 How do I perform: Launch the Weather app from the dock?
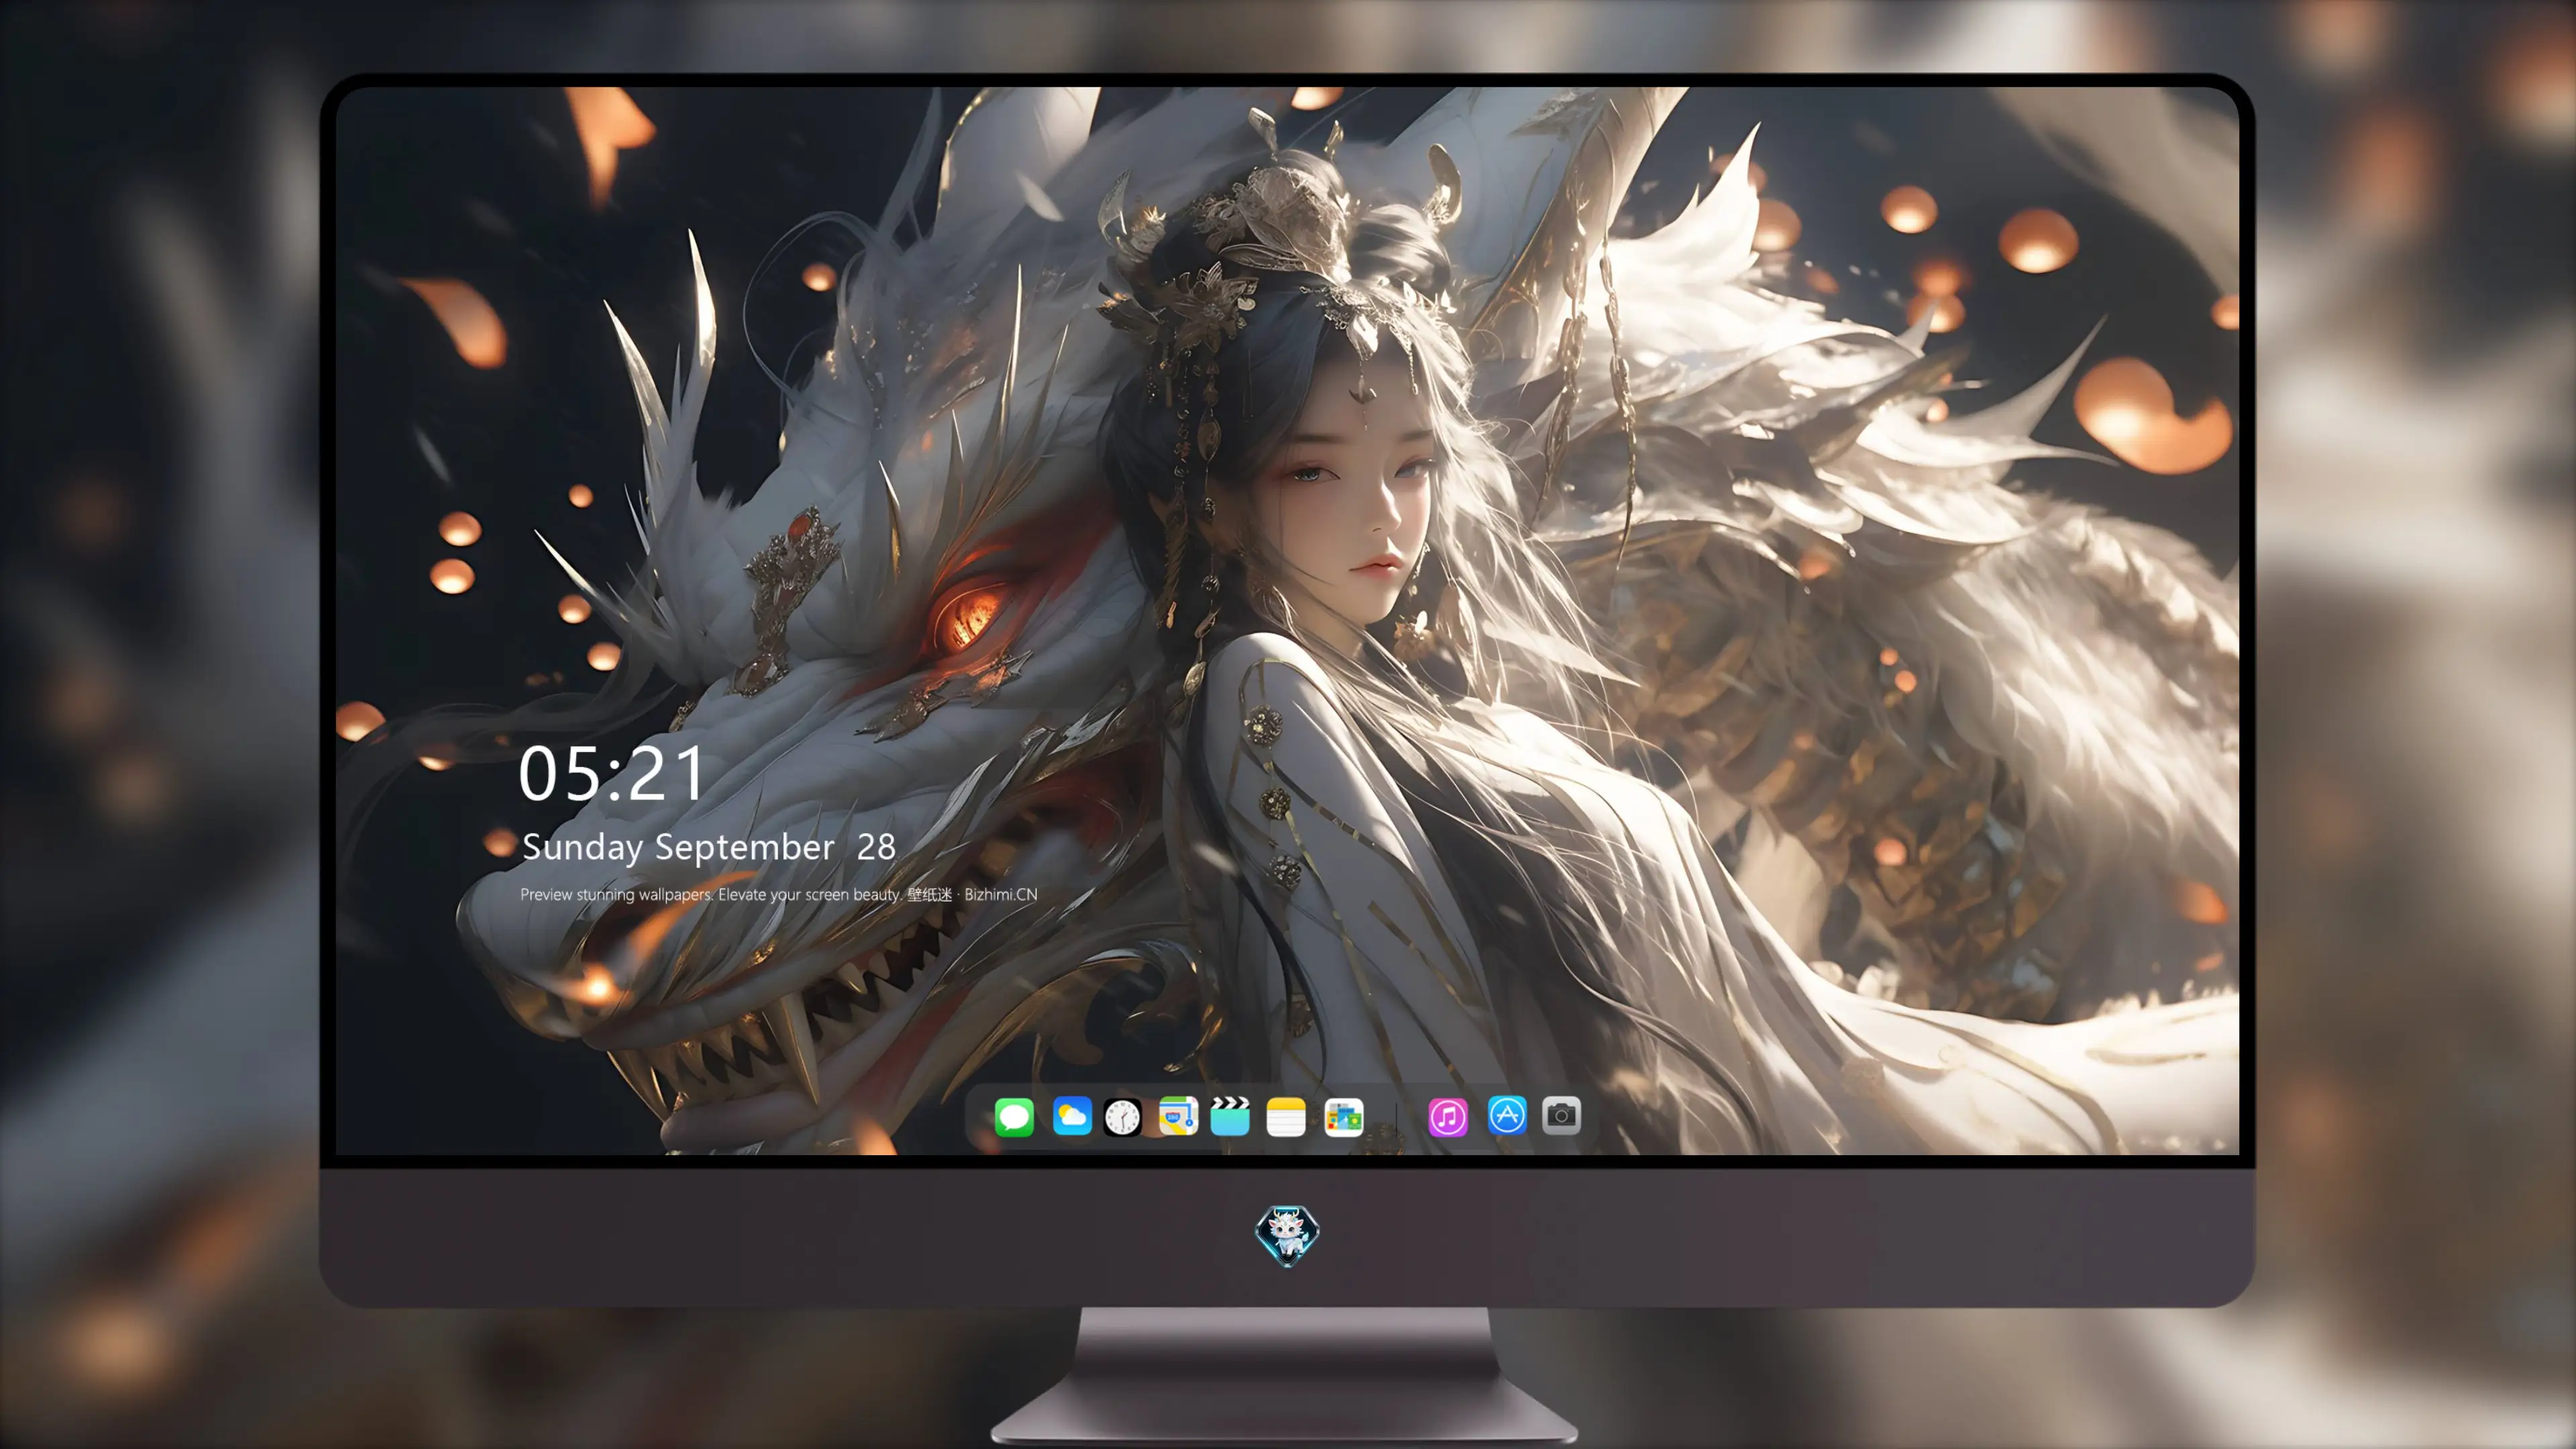[1072, 1116]
